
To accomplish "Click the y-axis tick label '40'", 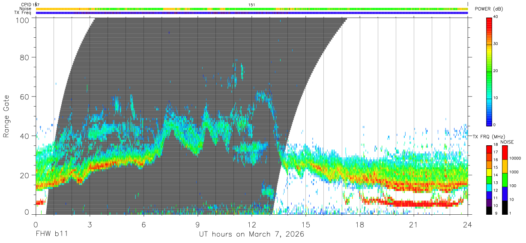I will [25, 136].
